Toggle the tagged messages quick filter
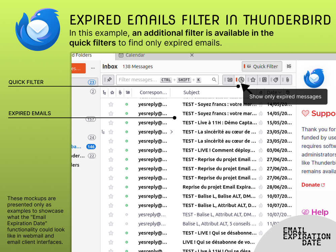The width and height of the screenshot is (336, 252). point(274,80)
